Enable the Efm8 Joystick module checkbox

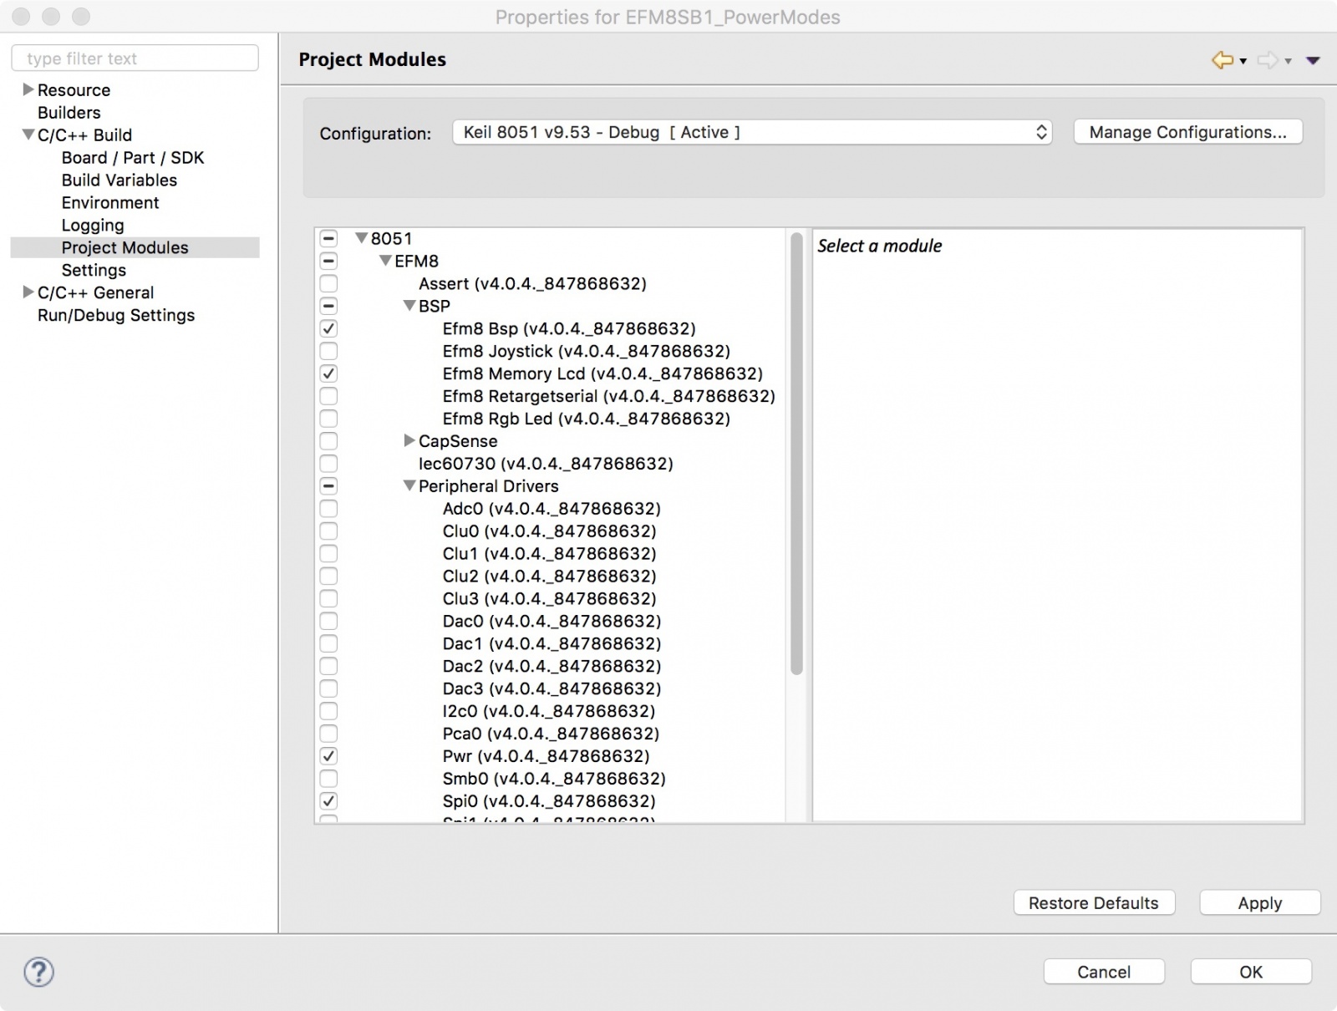tap(328, 351)
